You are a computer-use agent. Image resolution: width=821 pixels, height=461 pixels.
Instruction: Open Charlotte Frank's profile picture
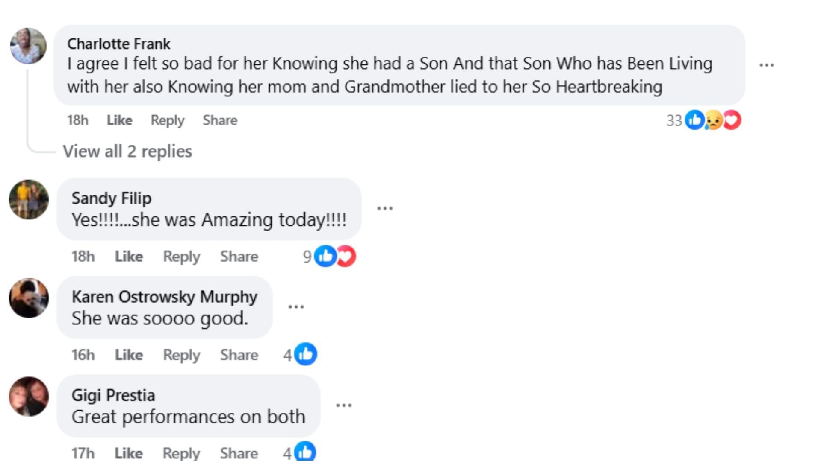pyautogui.click(x=28, y=46)
